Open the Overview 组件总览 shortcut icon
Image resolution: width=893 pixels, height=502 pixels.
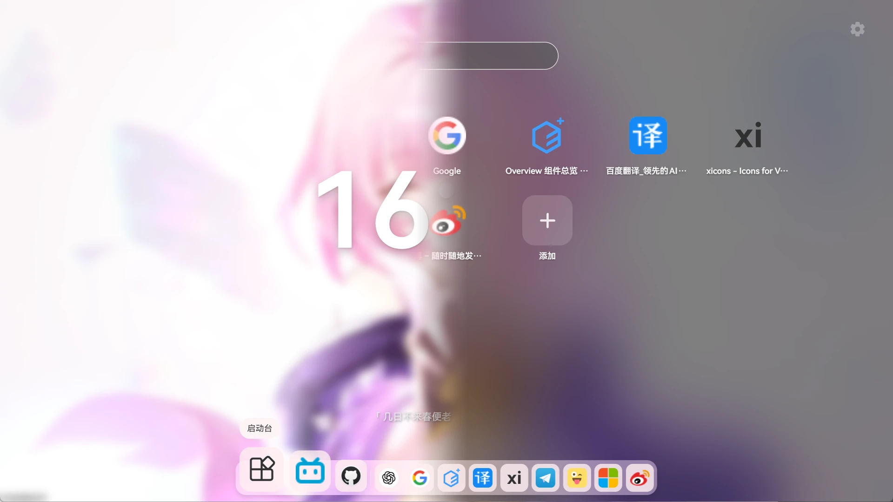pyautogui.click(x=547, y=135)
